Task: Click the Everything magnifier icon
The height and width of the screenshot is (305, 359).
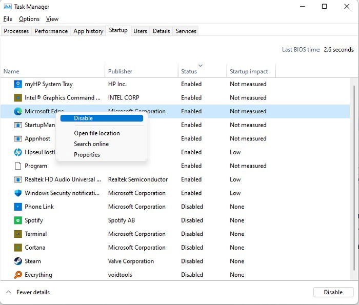Action: (x=18, y=275)
